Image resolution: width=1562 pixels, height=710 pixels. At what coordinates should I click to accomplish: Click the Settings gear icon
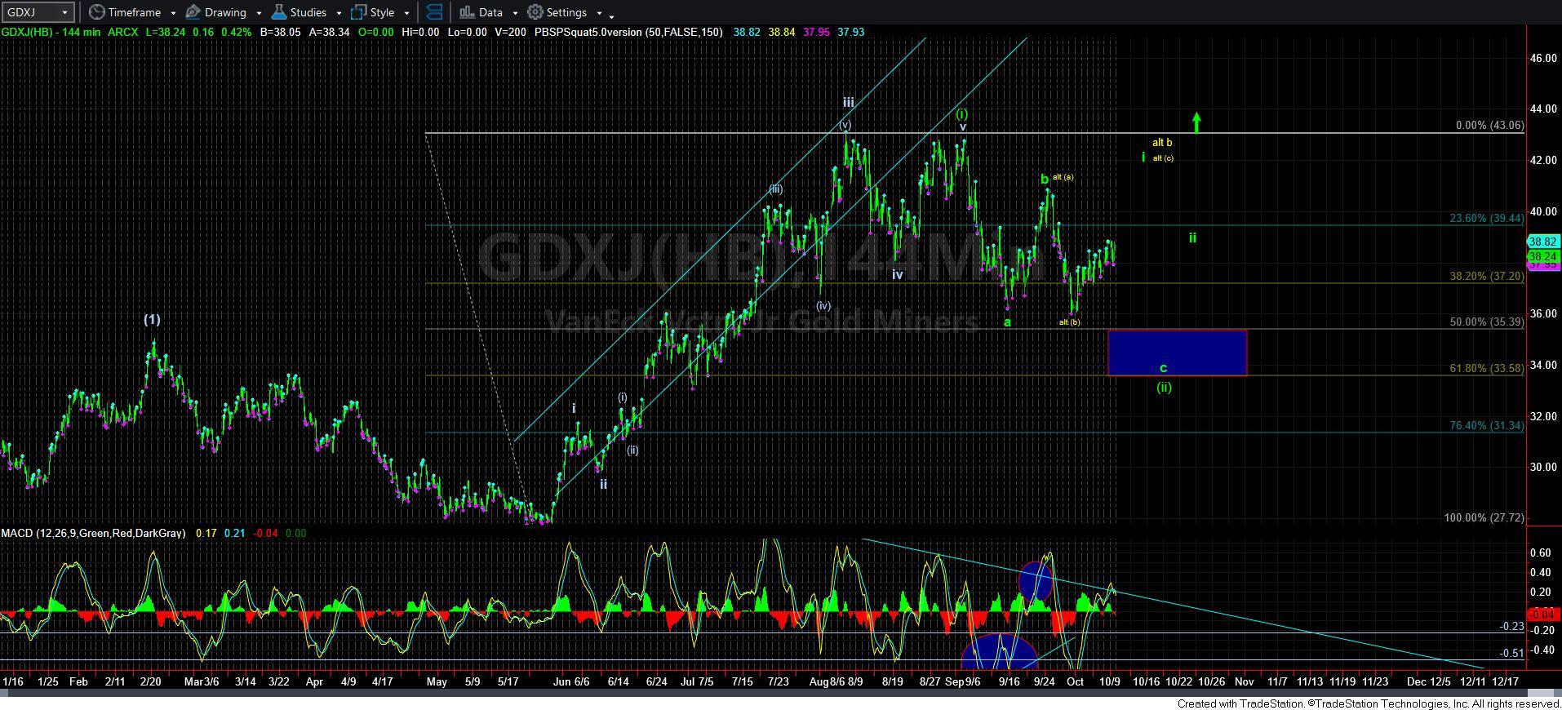(x=535, y=12)
